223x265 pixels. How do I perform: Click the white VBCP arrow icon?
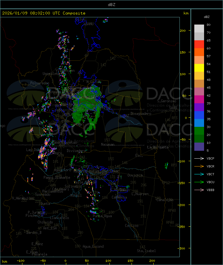(199, 159)
